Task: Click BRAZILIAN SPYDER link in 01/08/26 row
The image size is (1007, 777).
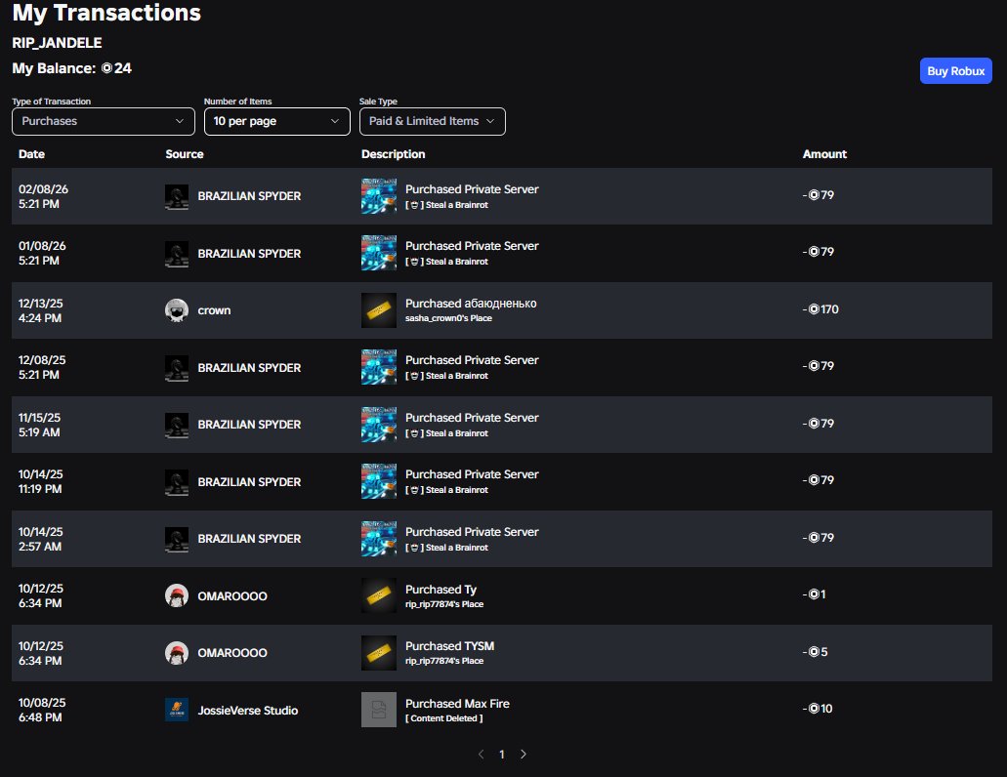Action: pyautogui.click(x=249, y=254)
